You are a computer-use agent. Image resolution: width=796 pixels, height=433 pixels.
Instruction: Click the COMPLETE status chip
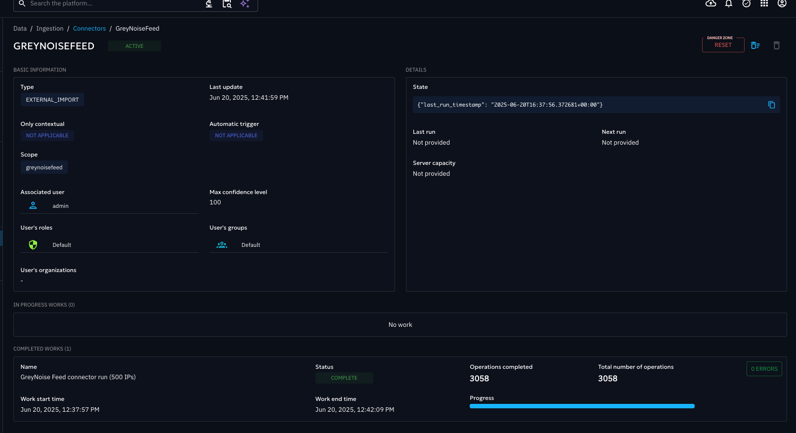(x=344, y=378)
